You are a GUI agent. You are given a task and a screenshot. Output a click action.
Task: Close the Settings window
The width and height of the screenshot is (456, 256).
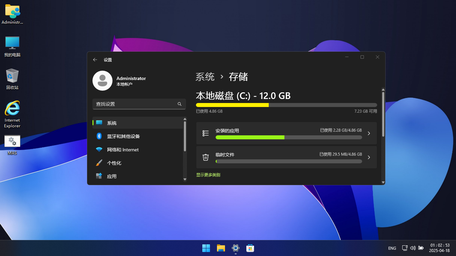point(378,57)
